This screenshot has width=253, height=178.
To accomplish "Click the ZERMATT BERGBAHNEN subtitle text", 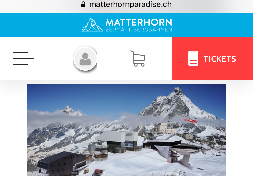I will point(139,30).
